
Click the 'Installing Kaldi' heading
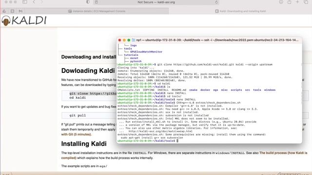click(84, 144)
